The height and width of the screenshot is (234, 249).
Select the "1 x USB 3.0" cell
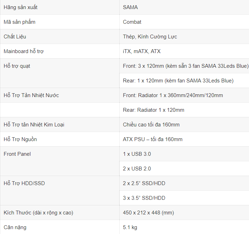137,154
